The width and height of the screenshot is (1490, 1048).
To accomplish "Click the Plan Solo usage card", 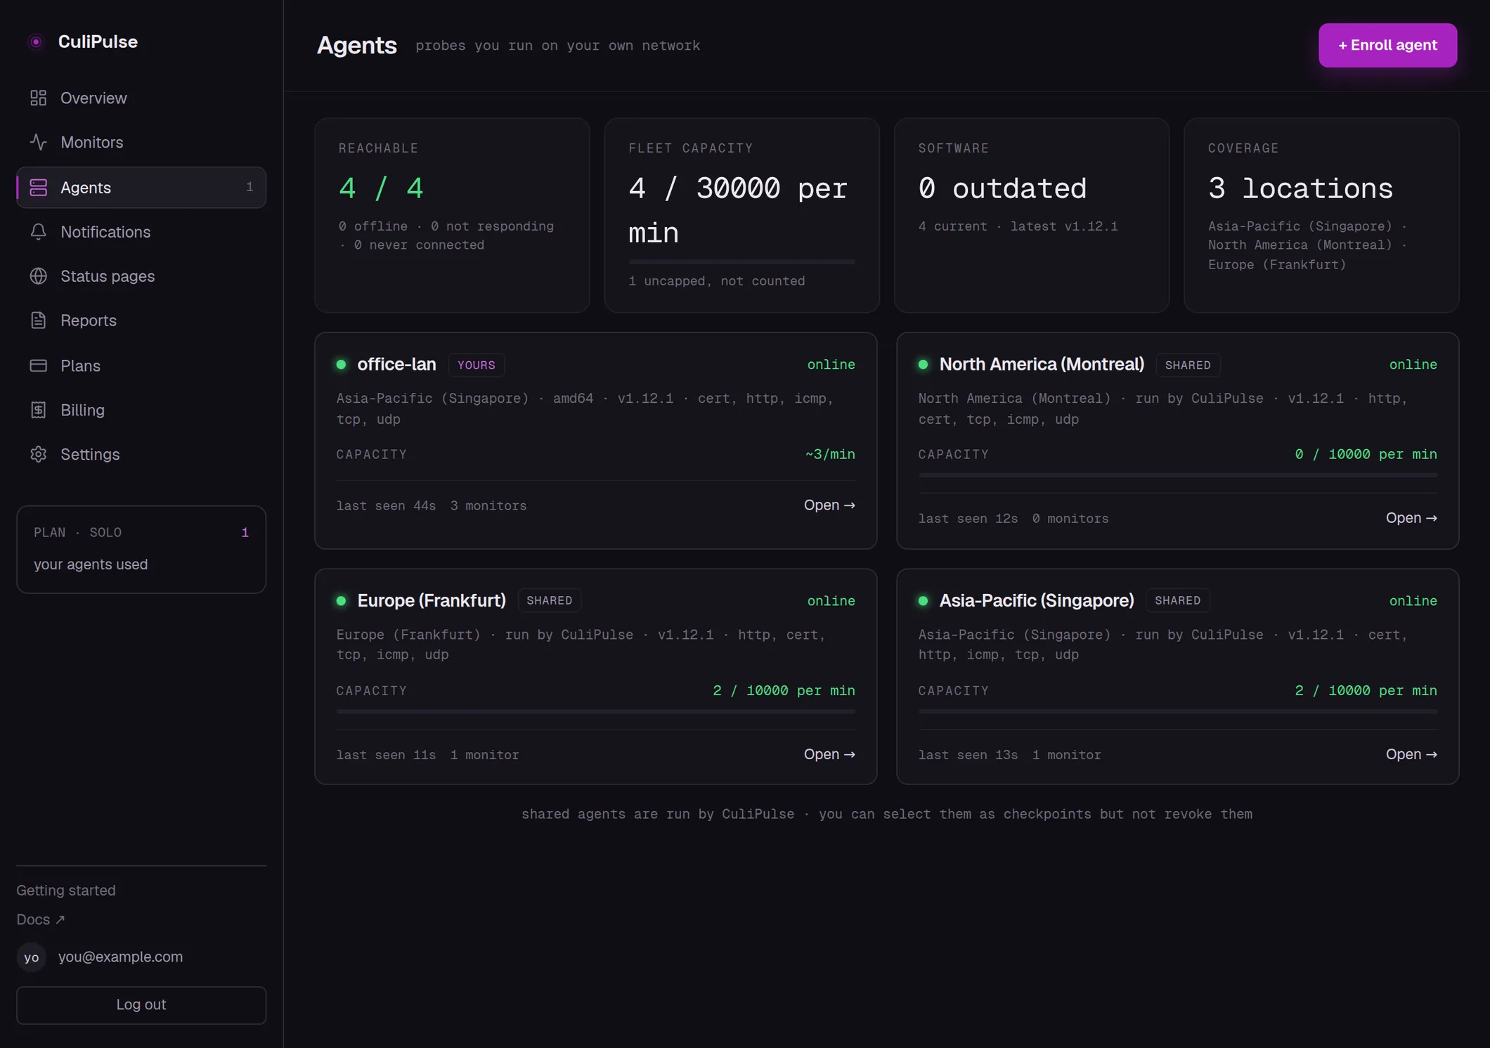I will click(141, 550).
